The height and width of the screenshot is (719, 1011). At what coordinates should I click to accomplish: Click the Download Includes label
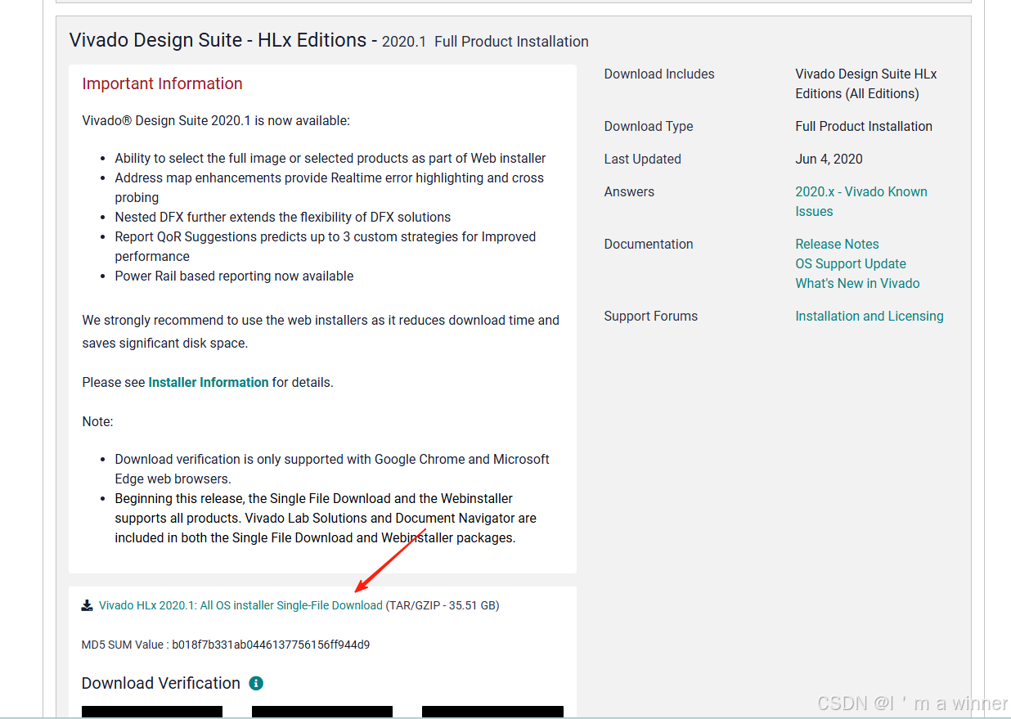click(x=659, y=74)
